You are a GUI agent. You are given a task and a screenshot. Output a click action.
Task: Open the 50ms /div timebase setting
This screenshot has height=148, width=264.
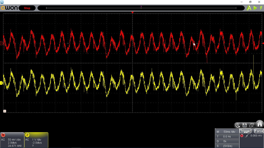coord(229,132)
